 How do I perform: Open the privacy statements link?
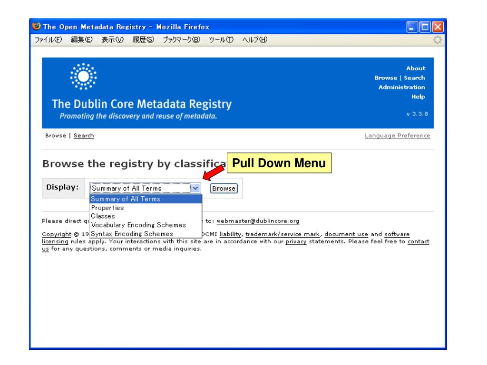[x=296, y=241]
